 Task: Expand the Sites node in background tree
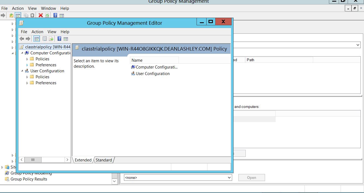tap(2, 167)
